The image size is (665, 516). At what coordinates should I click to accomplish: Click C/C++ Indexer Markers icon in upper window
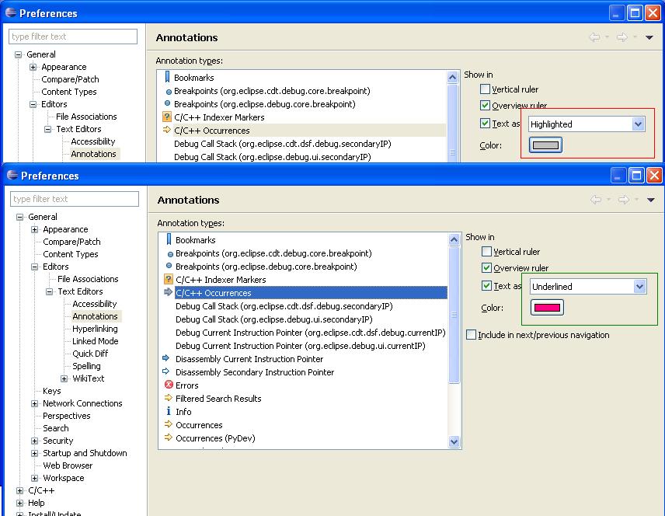click(167, 117)
